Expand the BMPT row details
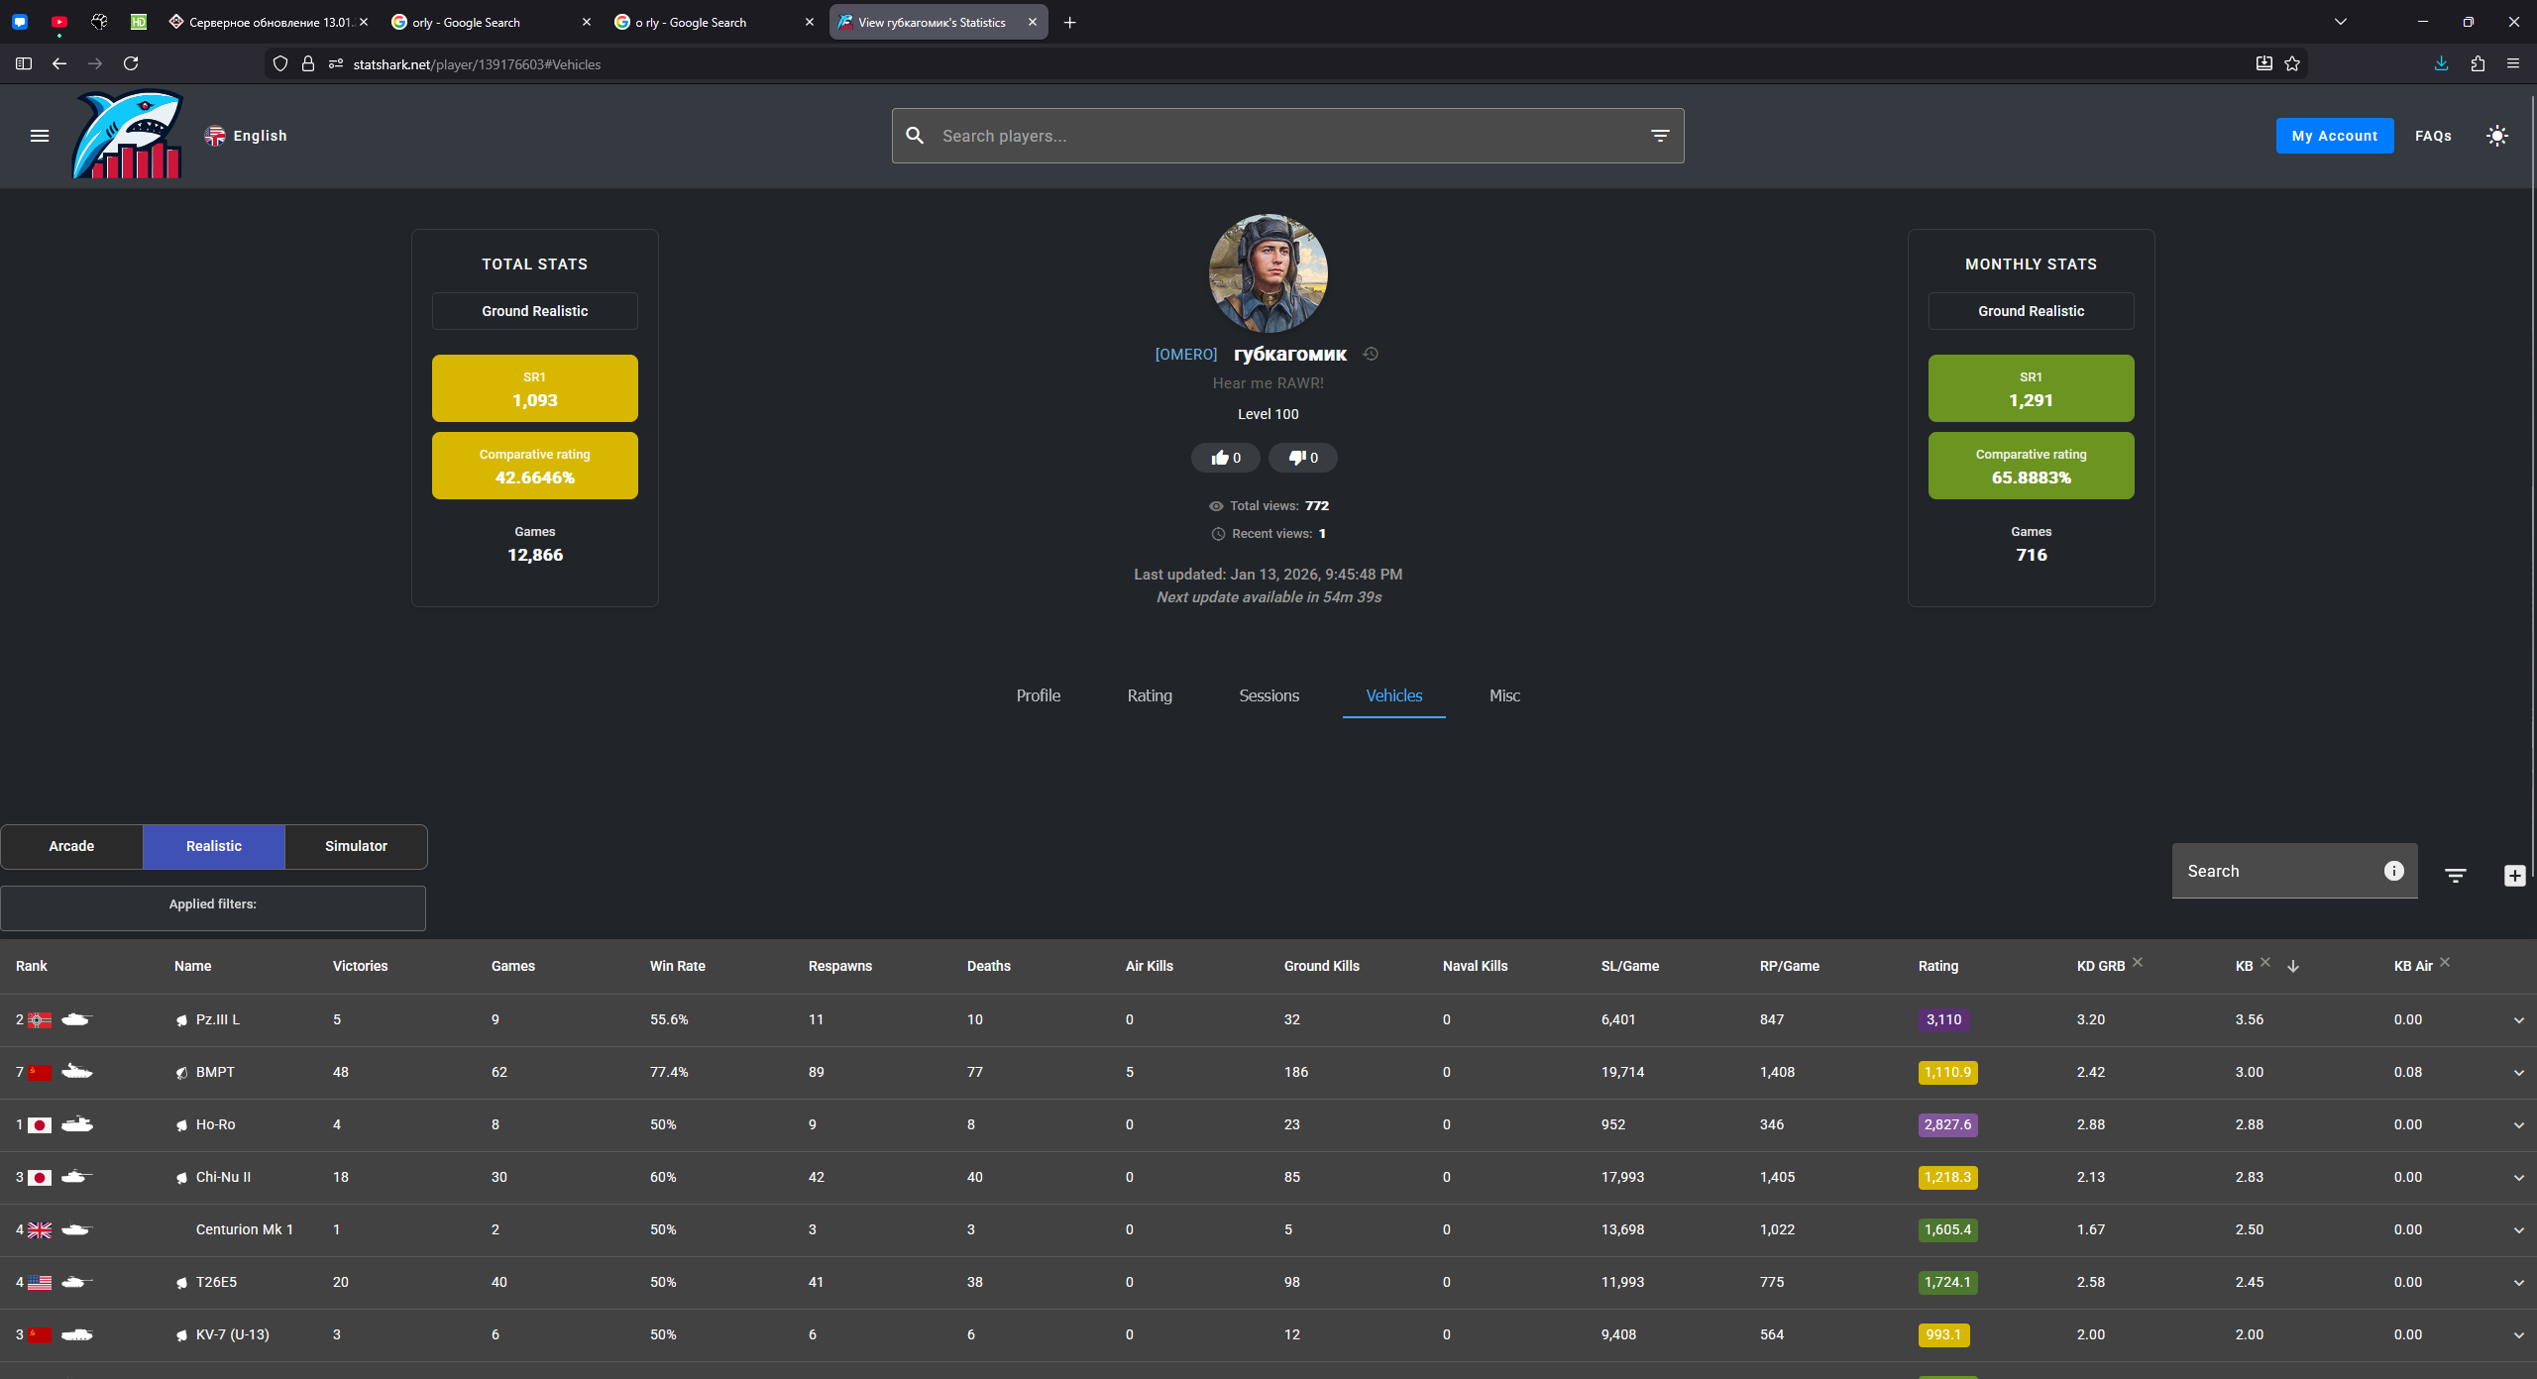This screenshot has width=2537, height=1379. click(2518, 1073)
